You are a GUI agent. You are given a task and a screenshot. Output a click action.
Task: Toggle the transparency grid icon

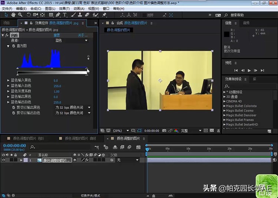[212, 131]
